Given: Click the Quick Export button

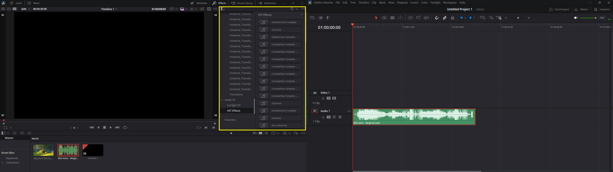Looking at the screenshot, I should pos(559,9).
